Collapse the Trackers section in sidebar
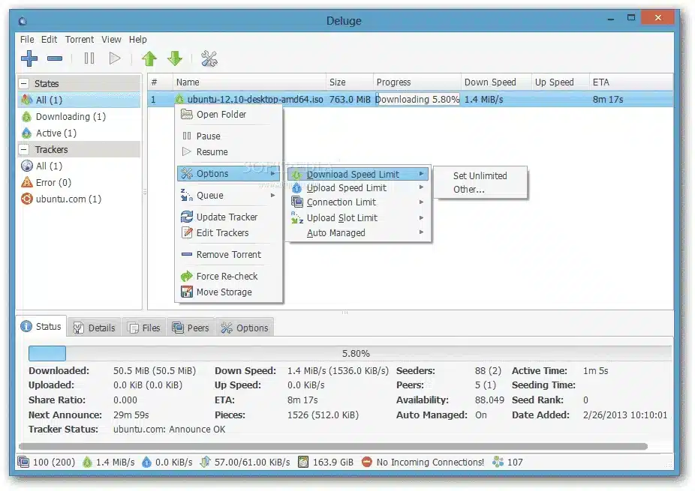The width and height of the screenshot is (695, 491). click(24, 150)
